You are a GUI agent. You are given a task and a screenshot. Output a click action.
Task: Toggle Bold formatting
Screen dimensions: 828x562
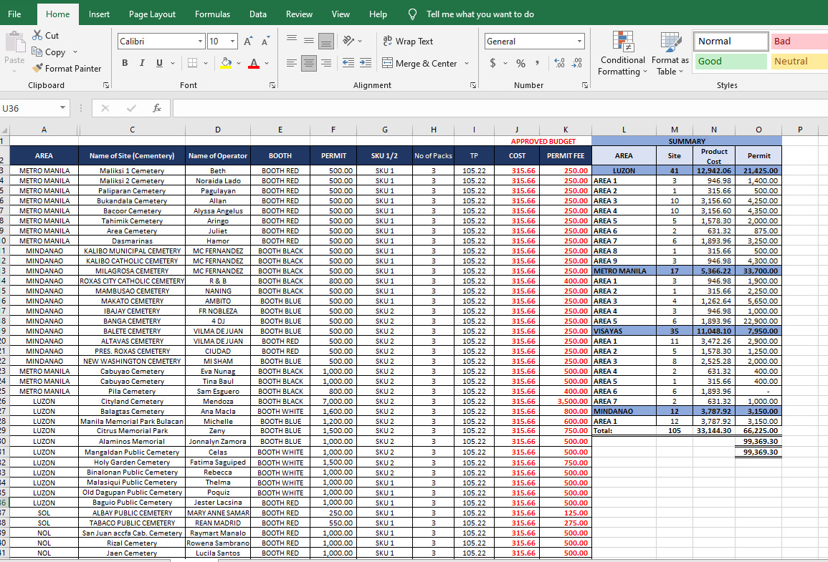click(125, 63)
